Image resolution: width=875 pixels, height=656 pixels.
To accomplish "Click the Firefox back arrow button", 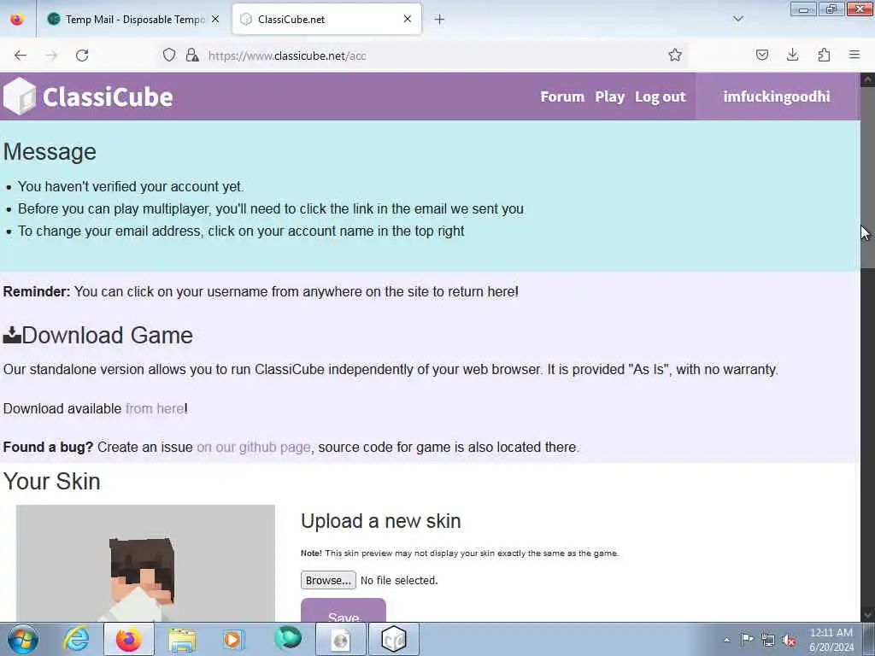I will pyautogui.click(x=21, y=56).
